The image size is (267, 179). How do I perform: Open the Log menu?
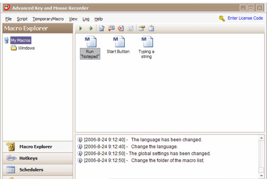coord(86,19)
